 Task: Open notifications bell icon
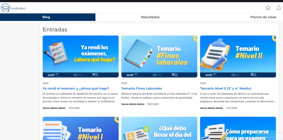tap(279, 8)
